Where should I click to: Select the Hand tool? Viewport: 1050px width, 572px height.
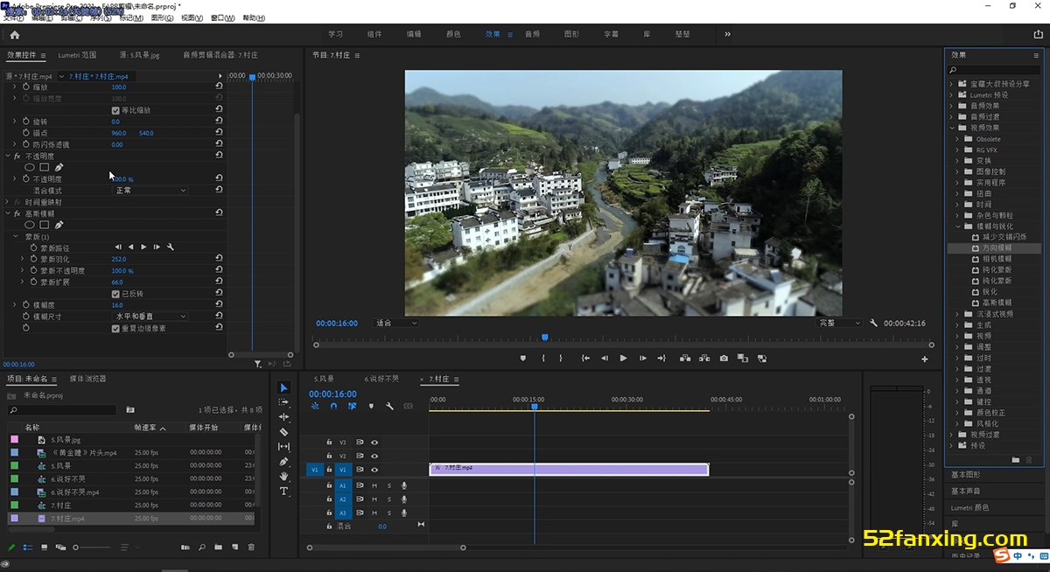coord(283,477)
